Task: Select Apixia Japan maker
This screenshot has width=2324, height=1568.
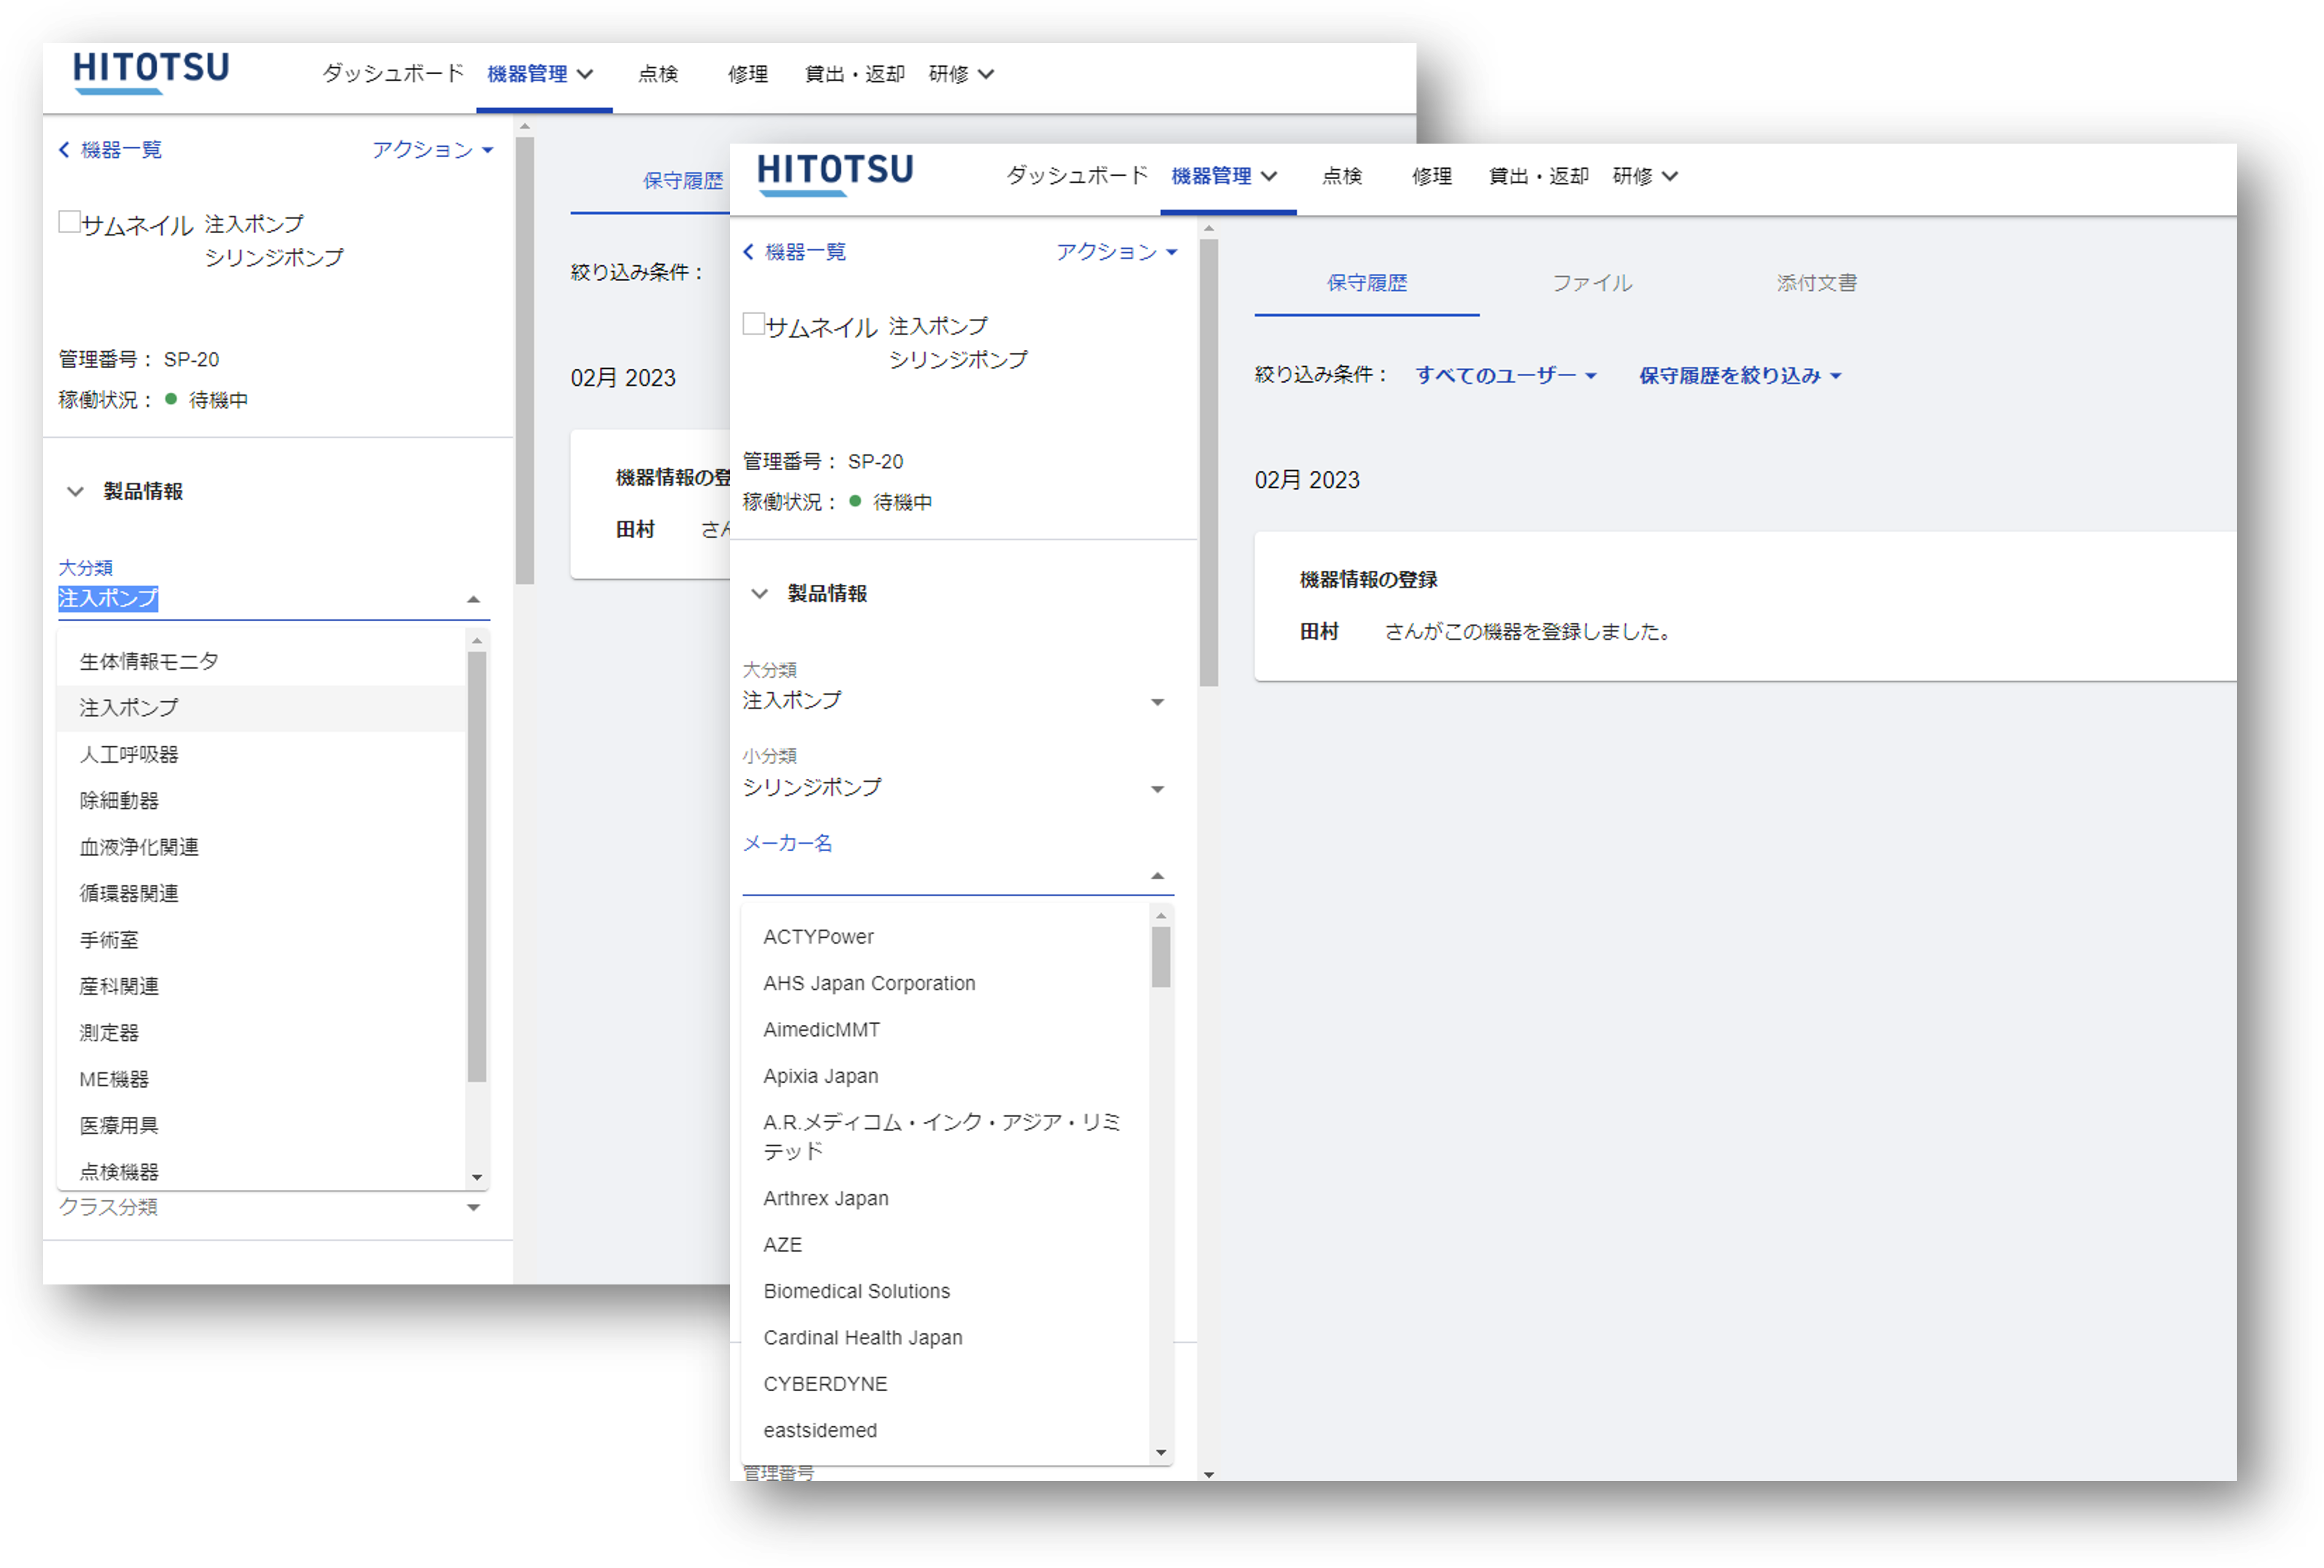Action: click(x=946, y=1076)
